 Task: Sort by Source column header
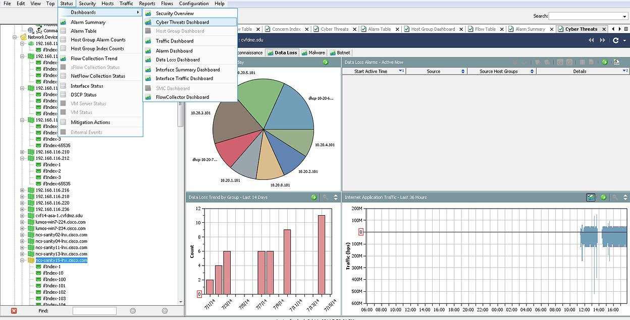pos(433,72)
